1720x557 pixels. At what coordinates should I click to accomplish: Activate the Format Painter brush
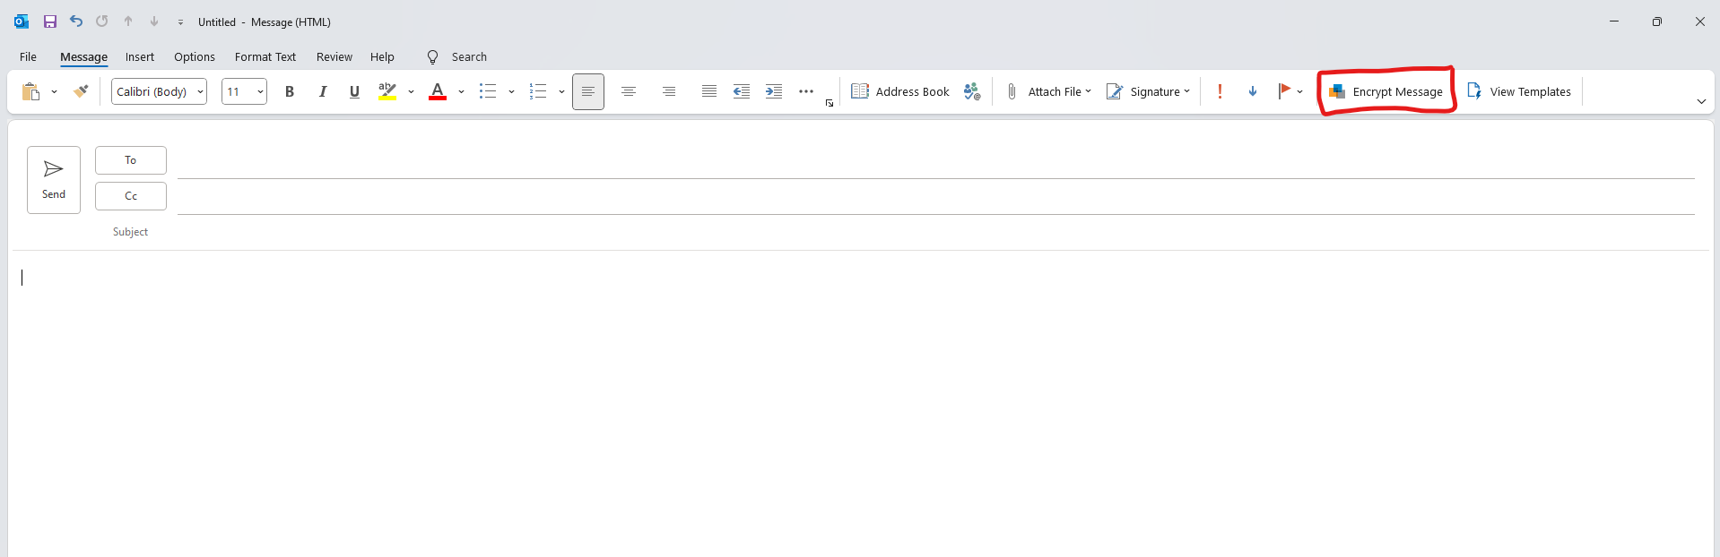click(81, 91)
